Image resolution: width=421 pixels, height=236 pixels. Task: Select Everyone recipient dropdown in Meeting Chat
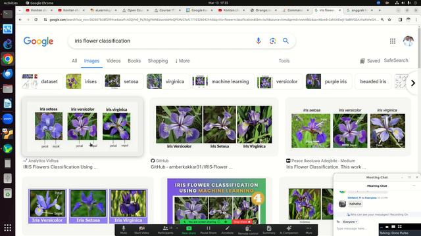coord(350,222)
